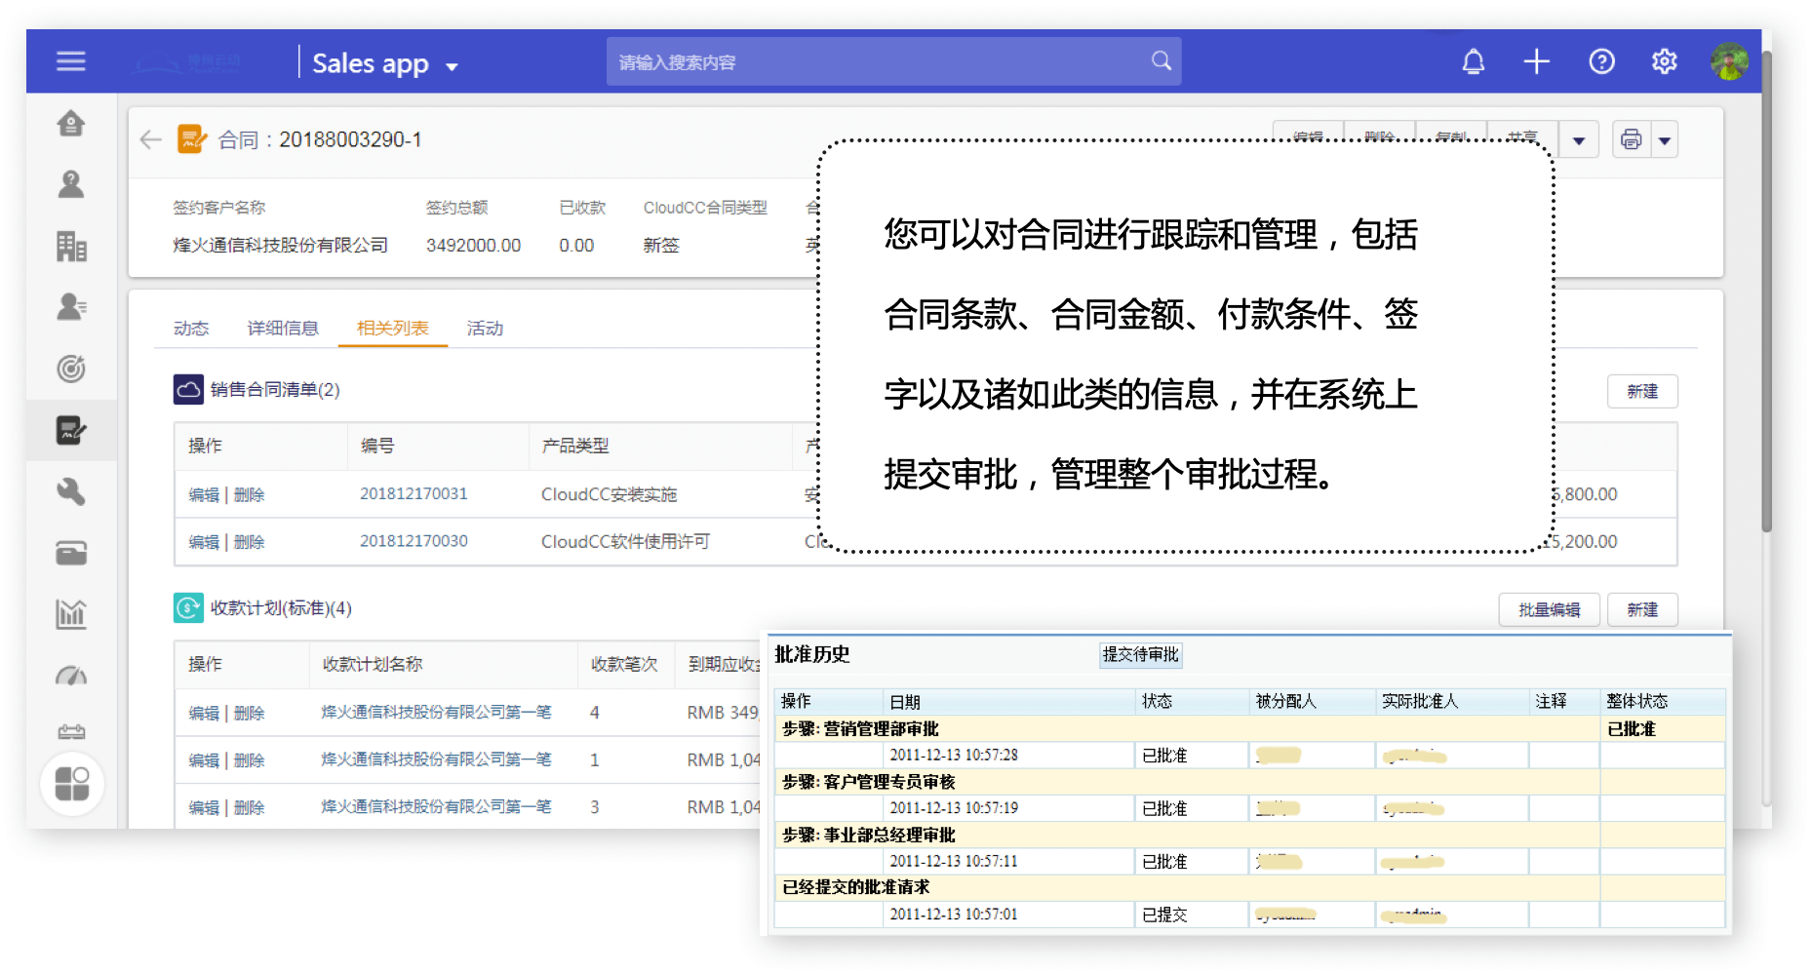
Task: Open the building accounts sidebar icon
Action: tap(71, 246)
